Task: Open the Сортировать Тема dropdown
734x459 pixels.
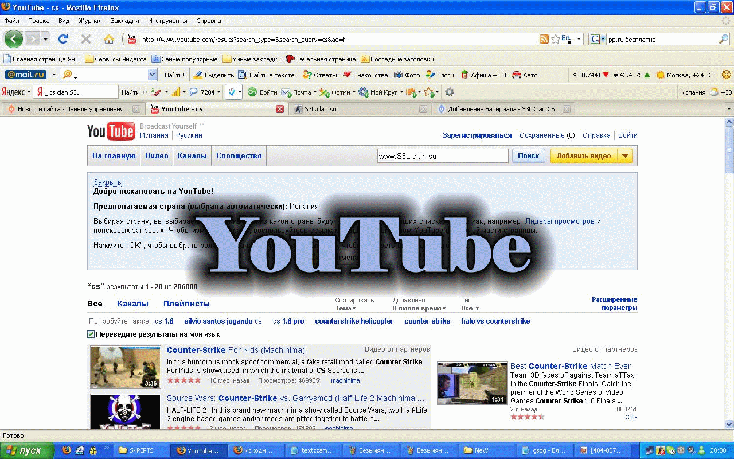Action: click(346, 308)
